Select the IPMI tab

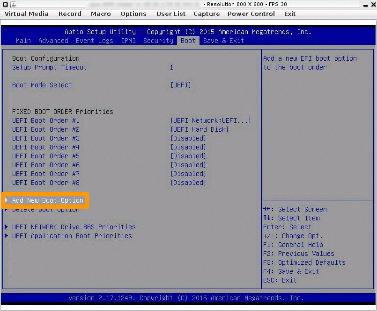click(128, 41)
